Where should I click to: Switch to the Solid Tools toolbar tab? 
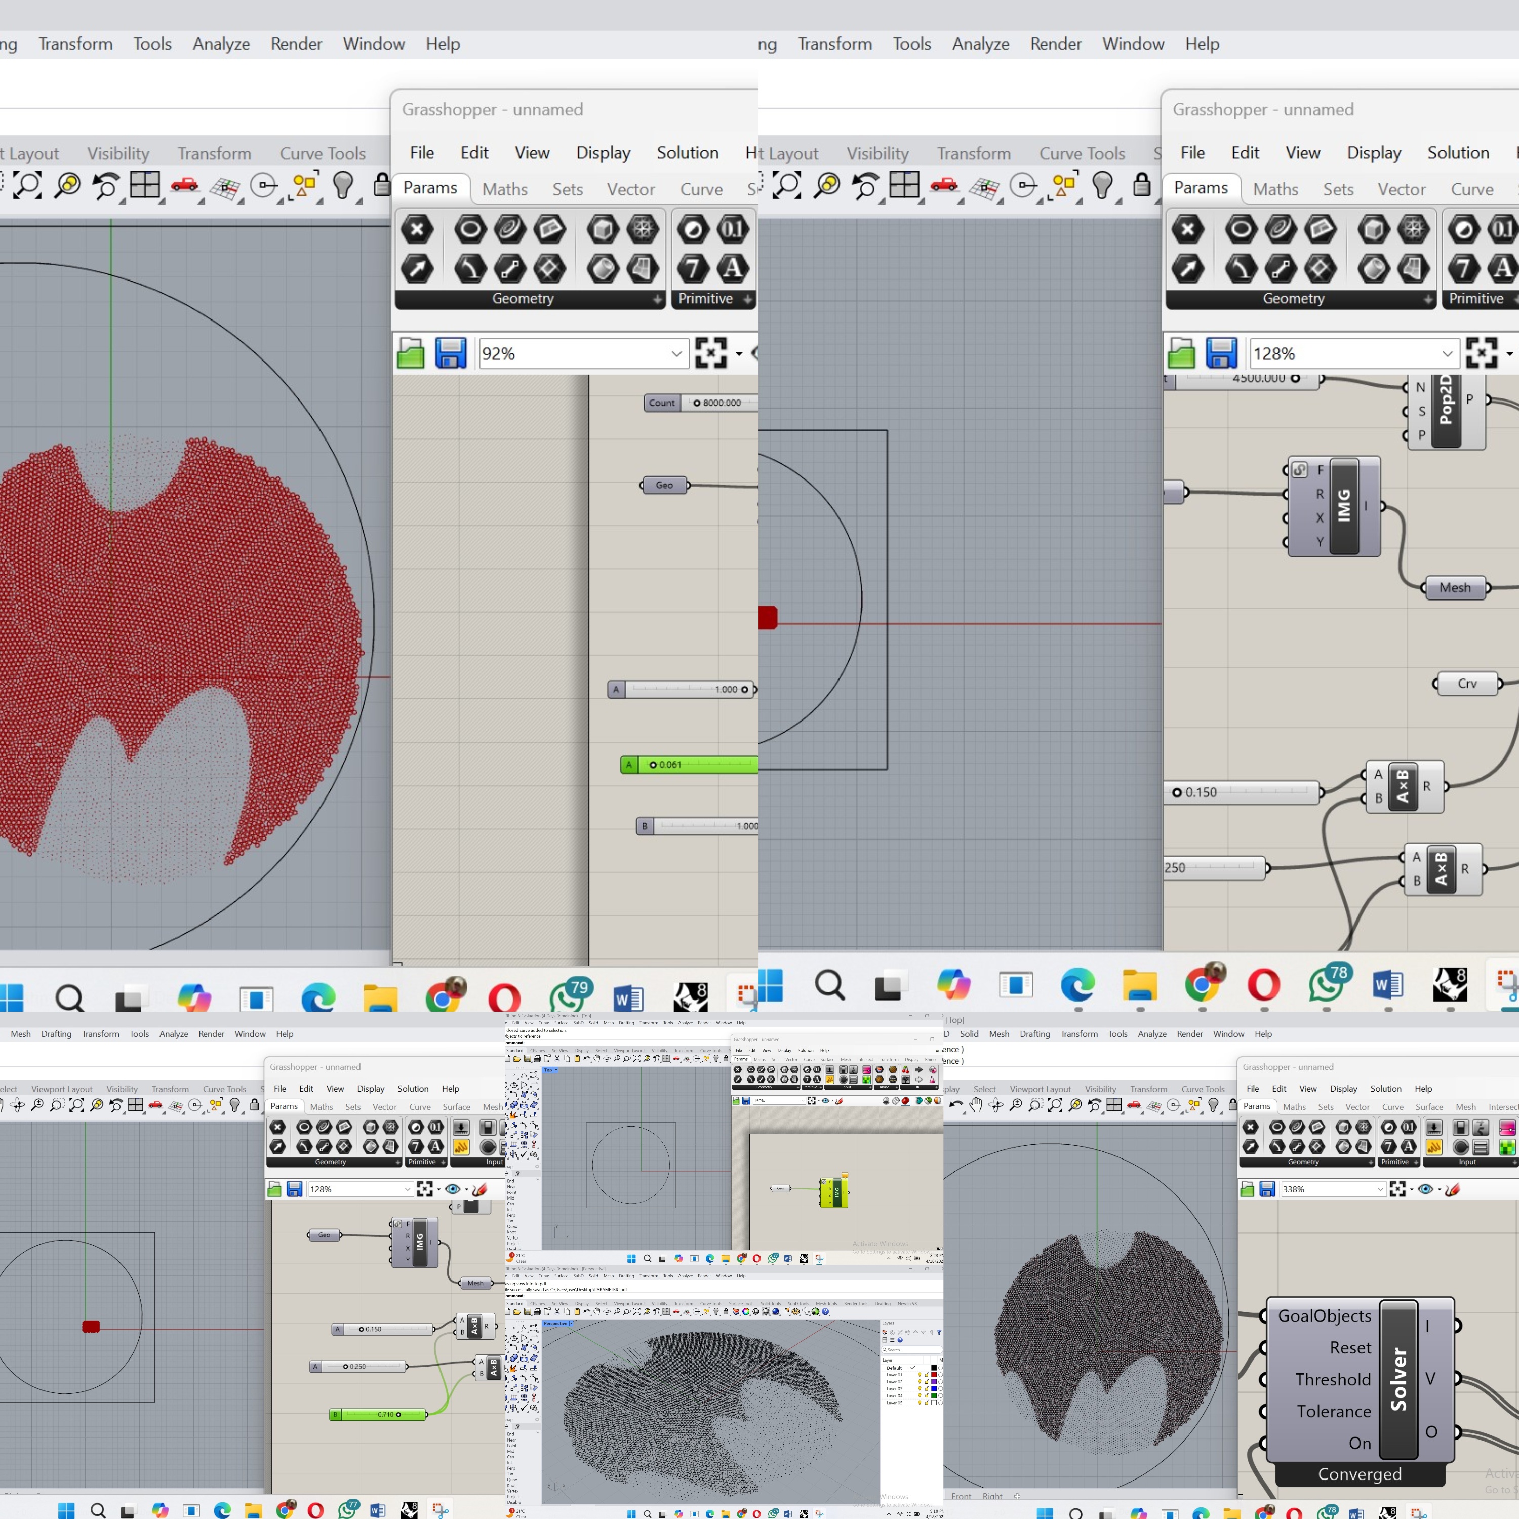pyautogui.click(x=771, y=1304)
